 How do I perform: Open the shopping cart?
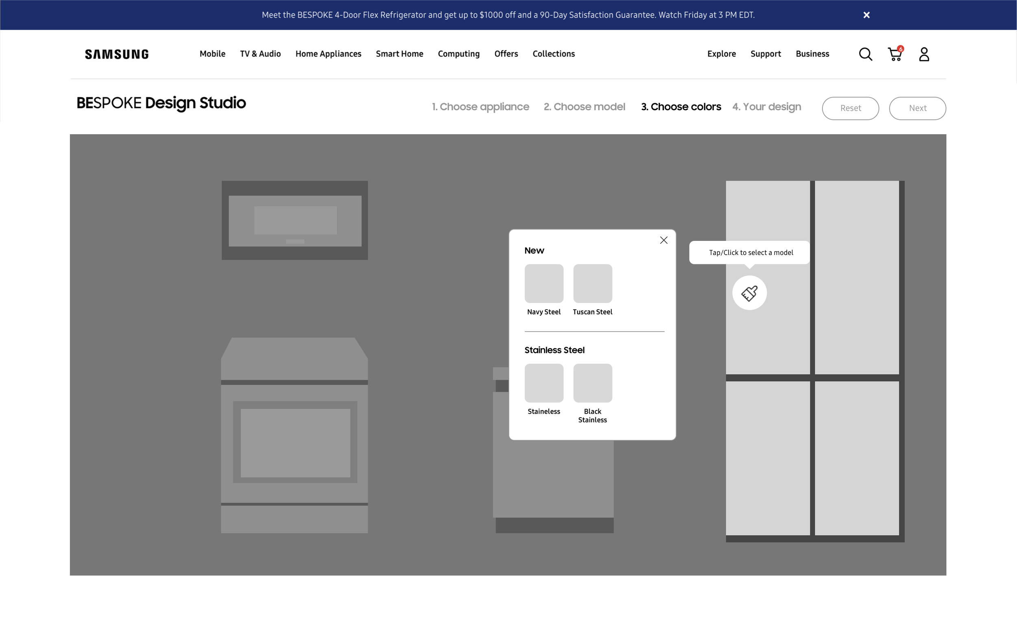tap(895, 54)
